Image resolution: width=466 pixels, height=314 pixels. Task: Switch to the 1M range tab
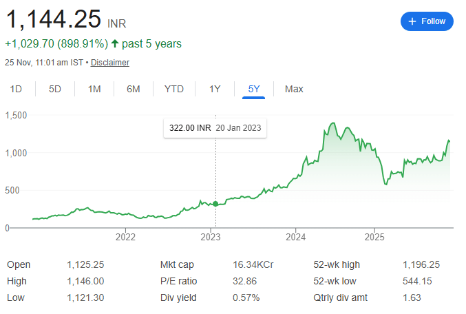[94, 89]
